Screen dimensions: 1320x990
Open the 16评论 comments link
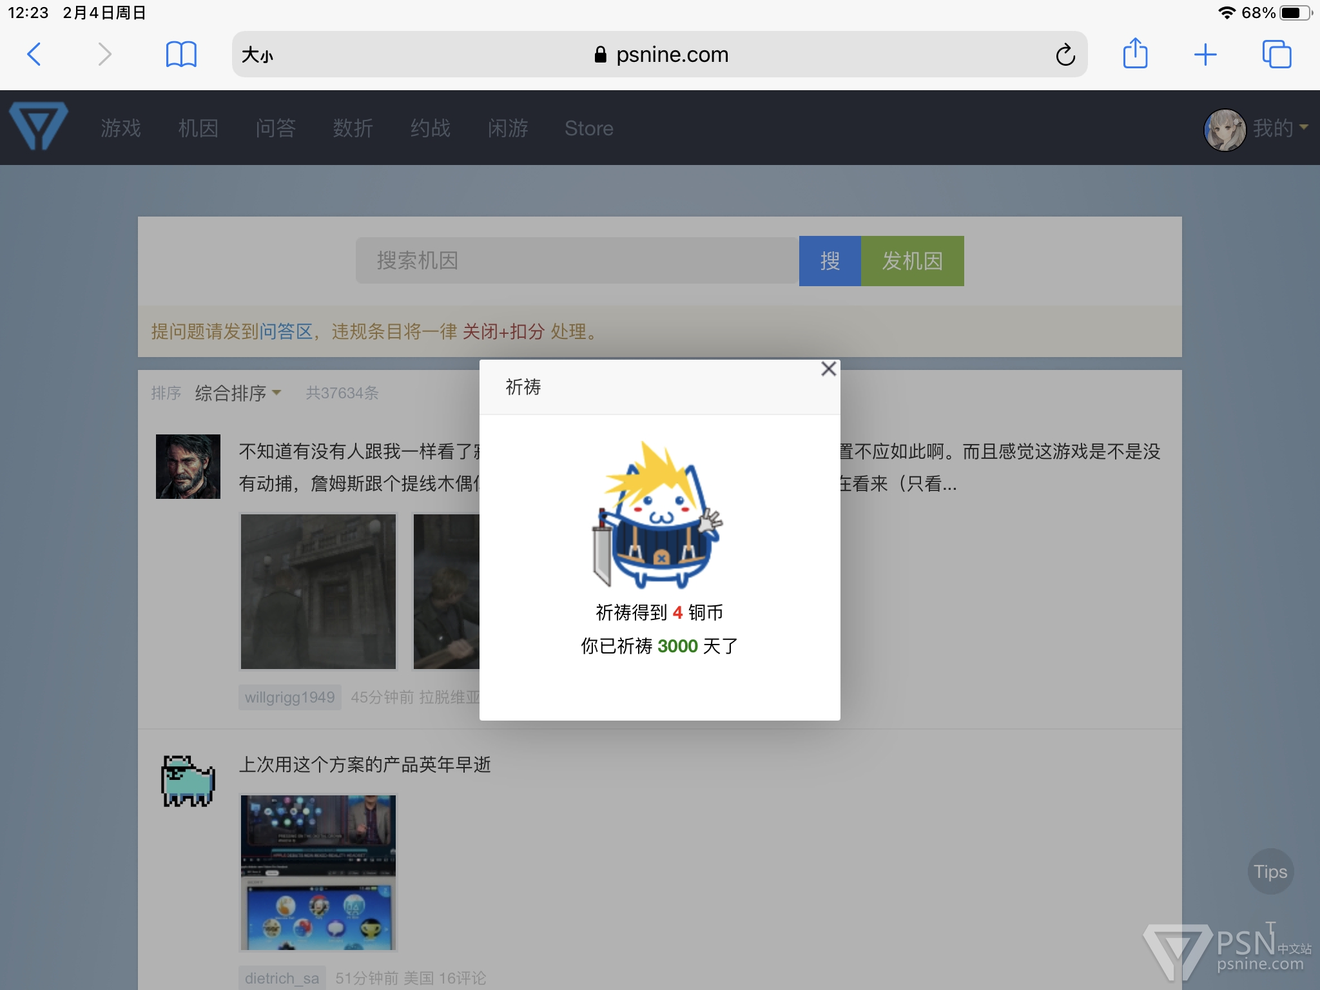click(x=462, y=978)
